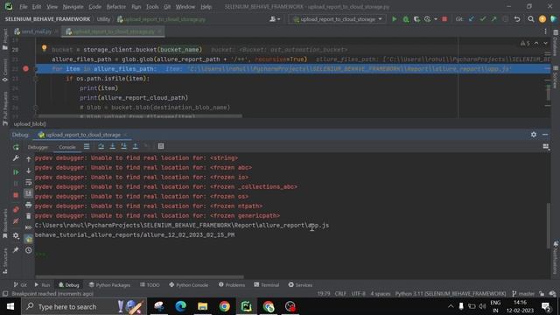Image resolution: width=560 pixels, height=315 pixels.
Task: Run upload_report_to_cloud_storage with green play icon
Action: coord(395,19)
